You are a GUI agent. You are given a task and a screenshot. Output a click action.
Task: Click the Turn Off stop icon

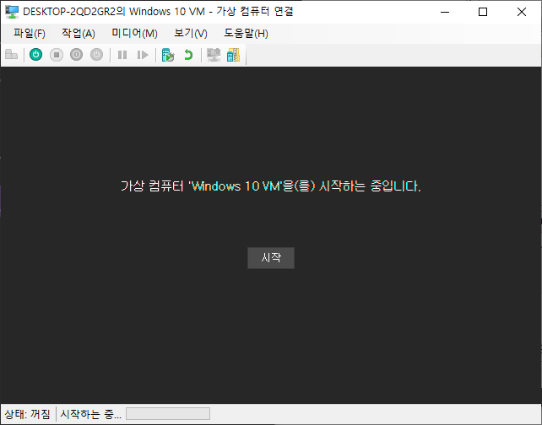[x=57, y=55]
